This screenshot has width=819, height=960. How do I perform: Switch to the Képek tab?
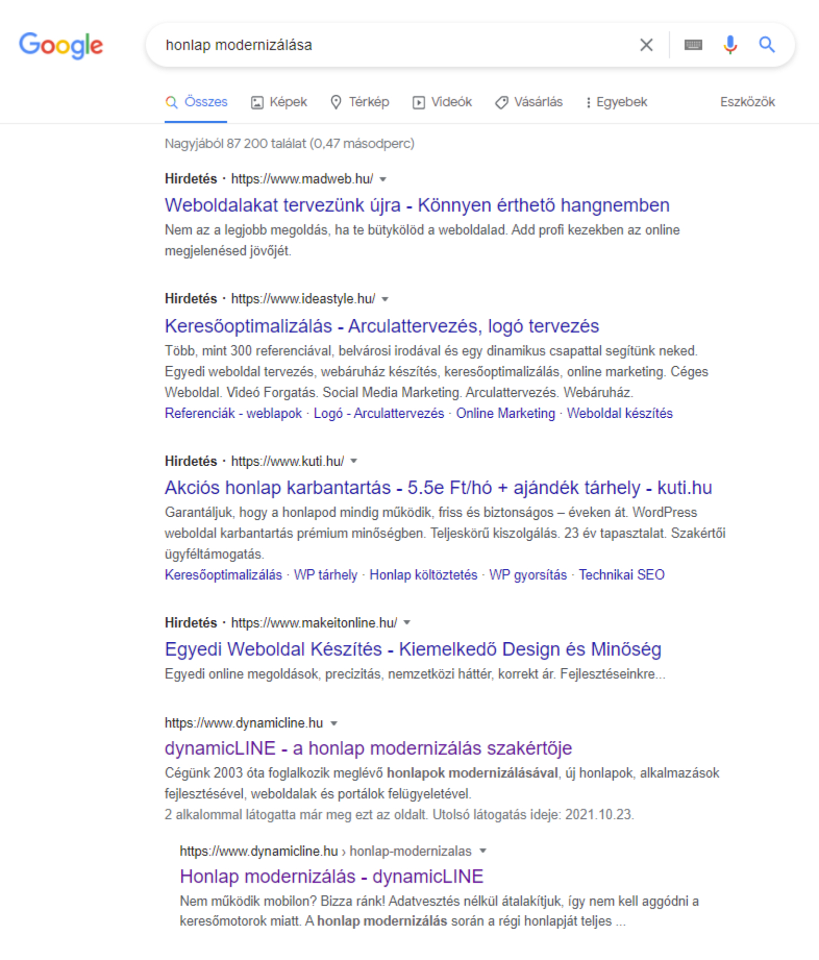tap(279, 102)
